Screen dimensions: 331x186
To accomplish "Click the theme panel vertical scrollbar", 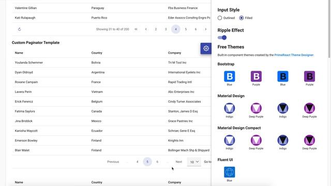I will point(329,28).
